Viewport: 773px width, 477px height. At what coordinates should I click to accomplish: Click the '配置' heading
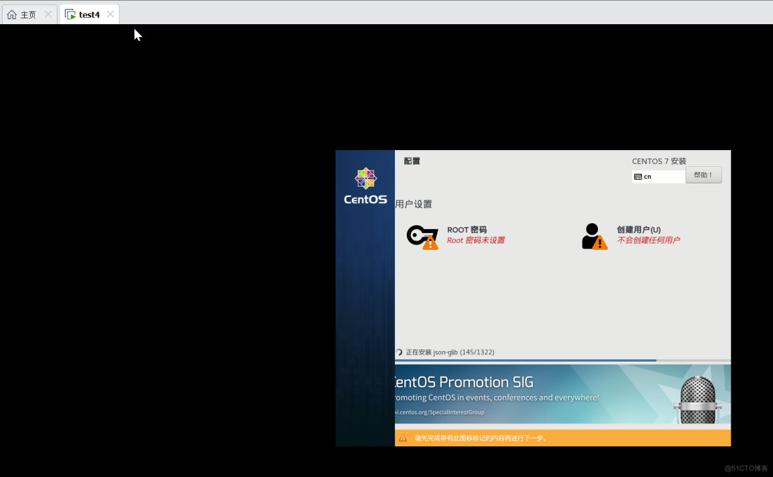[412, 161]
